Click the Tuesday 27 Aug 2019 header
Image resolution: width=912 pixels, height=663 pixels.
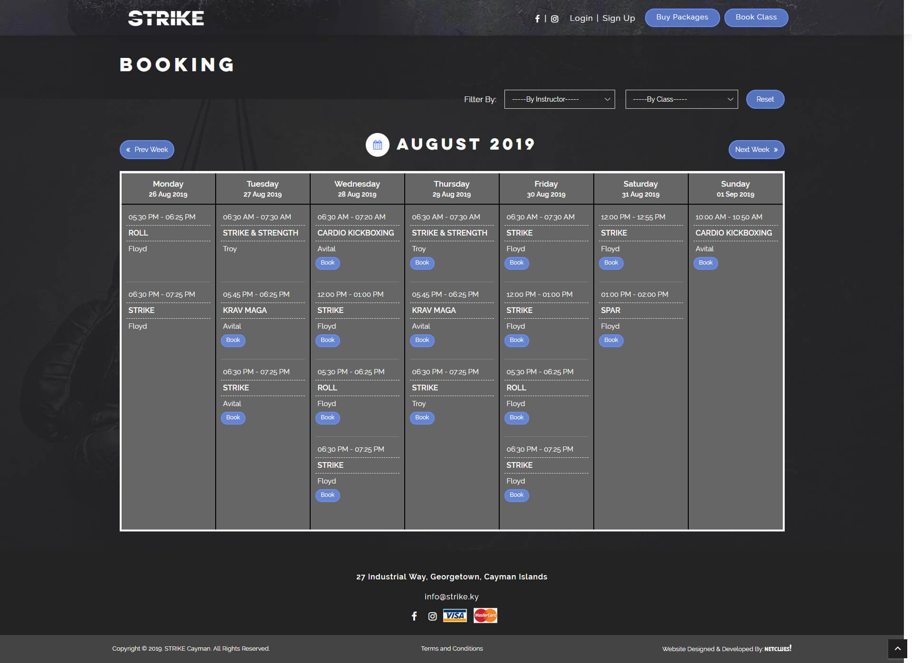[x=263, y=189]
